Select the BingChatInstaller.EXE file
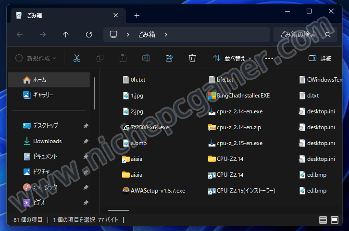 (x=239, y=96)
